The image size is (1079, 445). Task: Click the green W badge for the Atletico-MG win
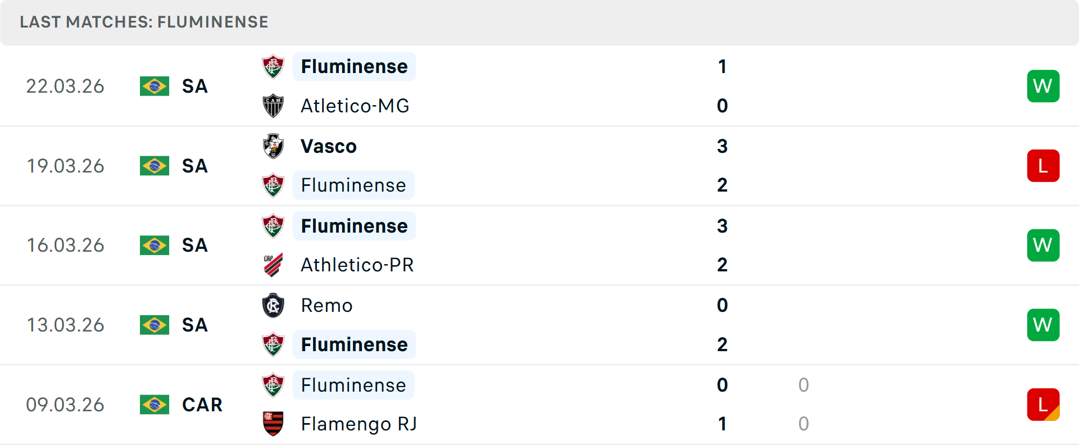pyautogui.click(x=1043, y=86)
